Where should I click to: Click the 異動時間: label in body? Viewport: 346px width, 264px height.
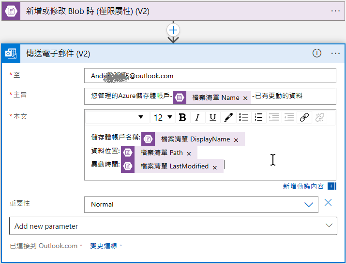coord(105,164)
